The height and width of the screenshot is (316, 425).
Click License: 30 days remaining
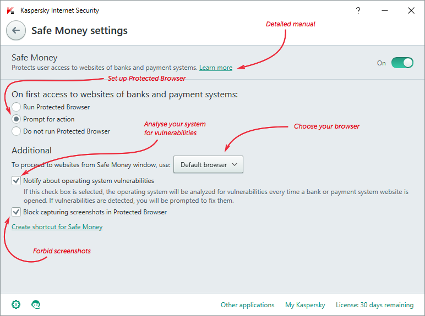point(374,305)
